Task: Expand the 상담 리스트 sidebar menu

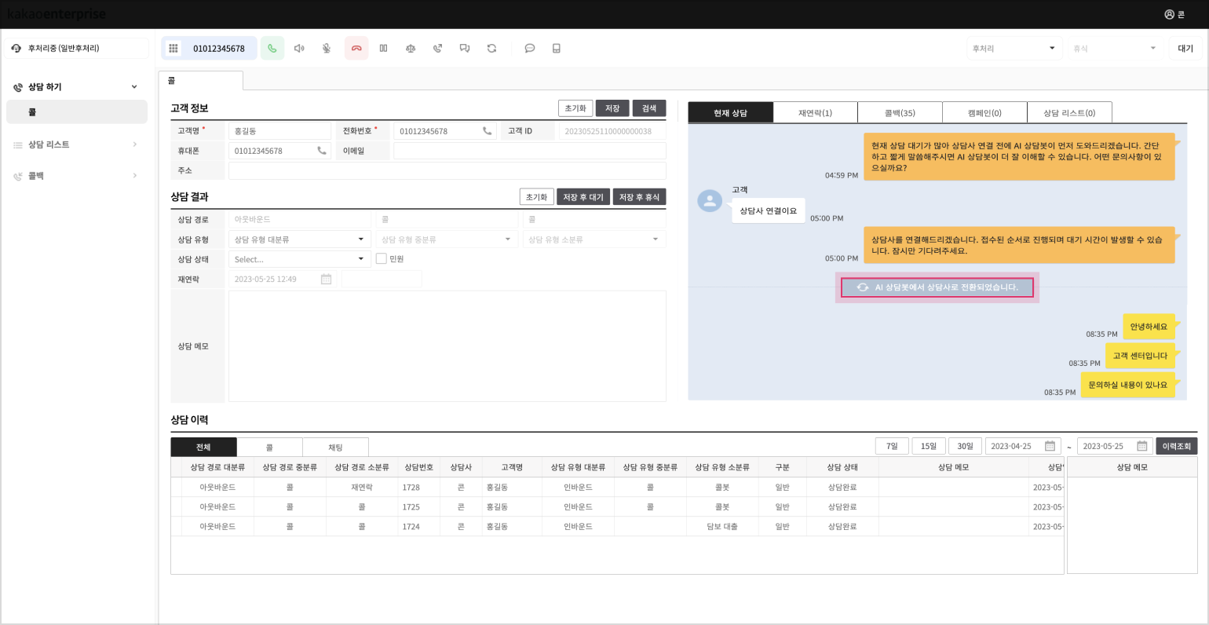Action: pyautogui.click(x=75, y=144)
